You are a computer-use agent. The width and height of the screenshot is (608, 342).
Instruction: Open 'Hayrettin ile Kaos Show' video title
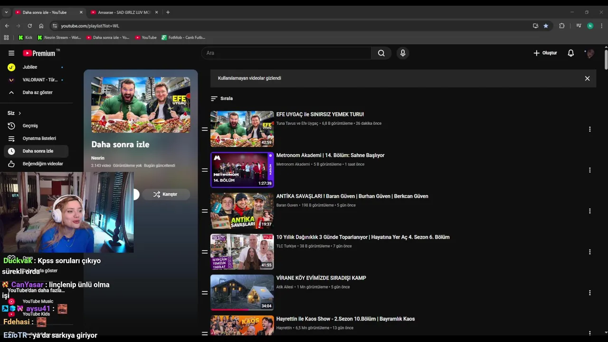(345, 319)
